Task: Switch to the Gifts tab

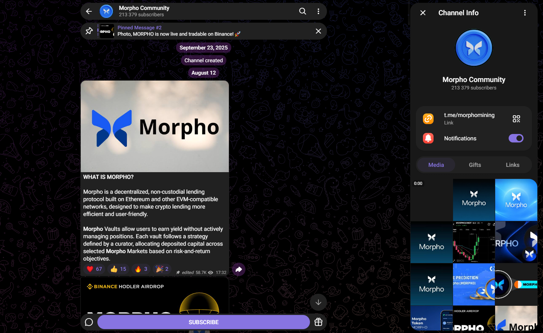Action: (475, 165)
